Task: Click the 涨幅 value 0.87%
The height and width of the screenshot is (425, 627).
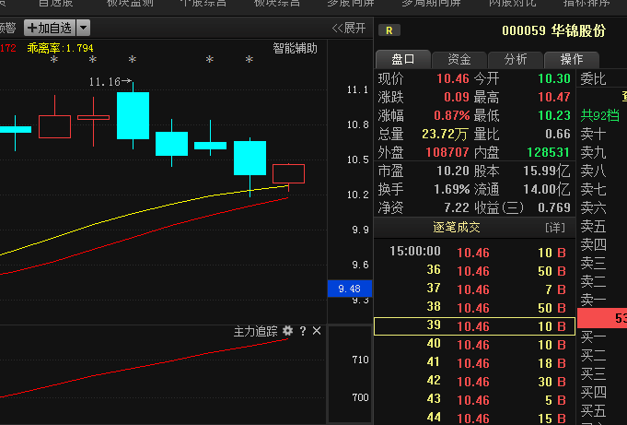Action: click(x=452, y=115)
